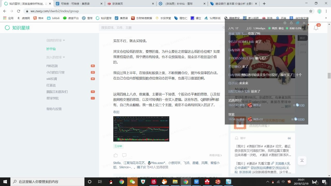Viewport: 331px width, 186px height.
Task: Reload the page in Chrome
Action: (x=18, y=11)
